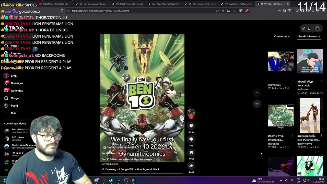Bookmark the video with the save icon
This screenshot has height=184, width=327.
191,153
